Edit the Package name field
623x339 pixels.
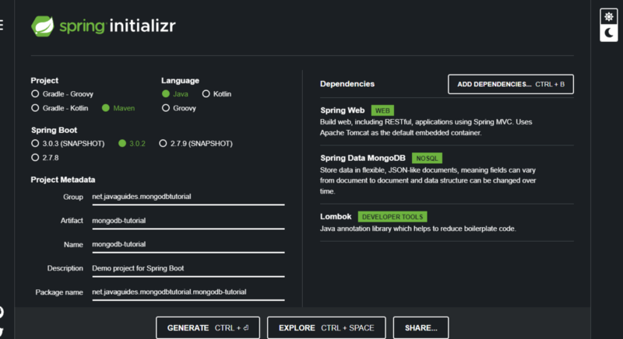[188, 292]
